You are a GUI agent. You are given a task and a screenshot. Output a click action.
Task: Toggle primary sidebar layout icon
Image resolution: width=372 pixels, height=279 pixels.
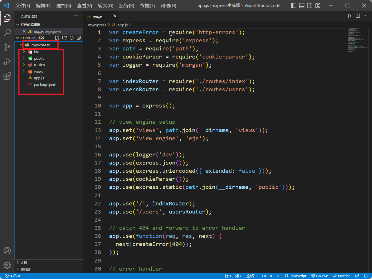294,6
